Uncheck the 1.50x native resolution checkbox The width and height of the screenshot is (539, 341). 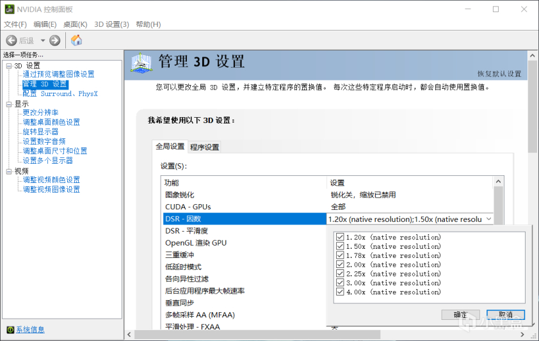pyautogui.click(x=340, y=246)
